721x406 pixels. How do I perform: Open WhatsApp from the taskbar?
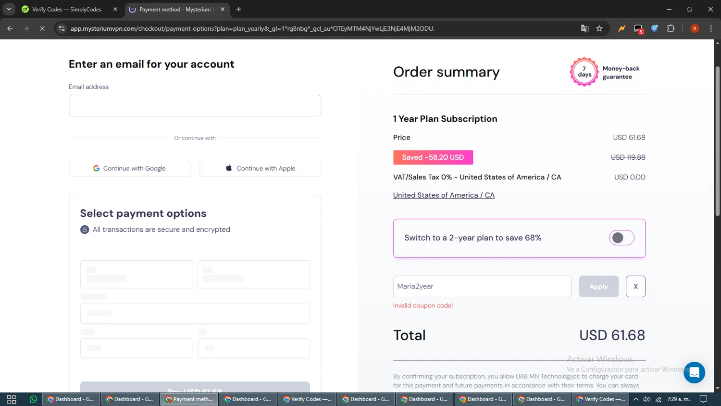coord(33,399)
